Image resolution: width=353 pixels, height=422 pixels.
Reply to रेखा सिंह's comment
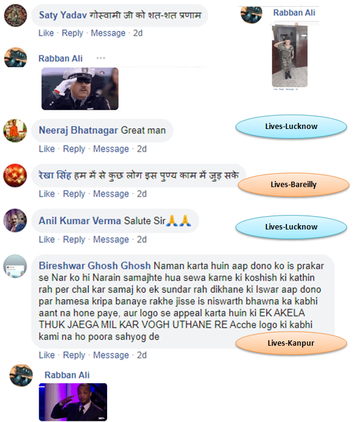tap(74, 194)
